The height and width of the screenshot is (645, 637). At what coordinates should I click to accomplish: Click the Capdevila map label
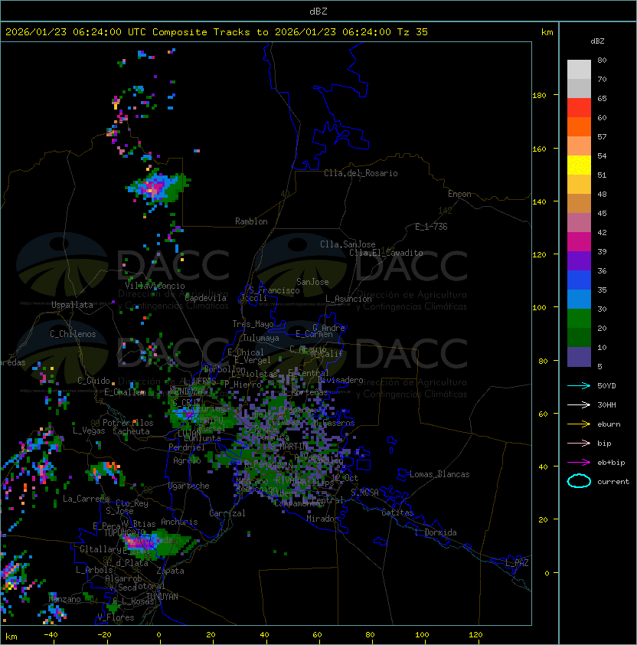tap(205, 298)
